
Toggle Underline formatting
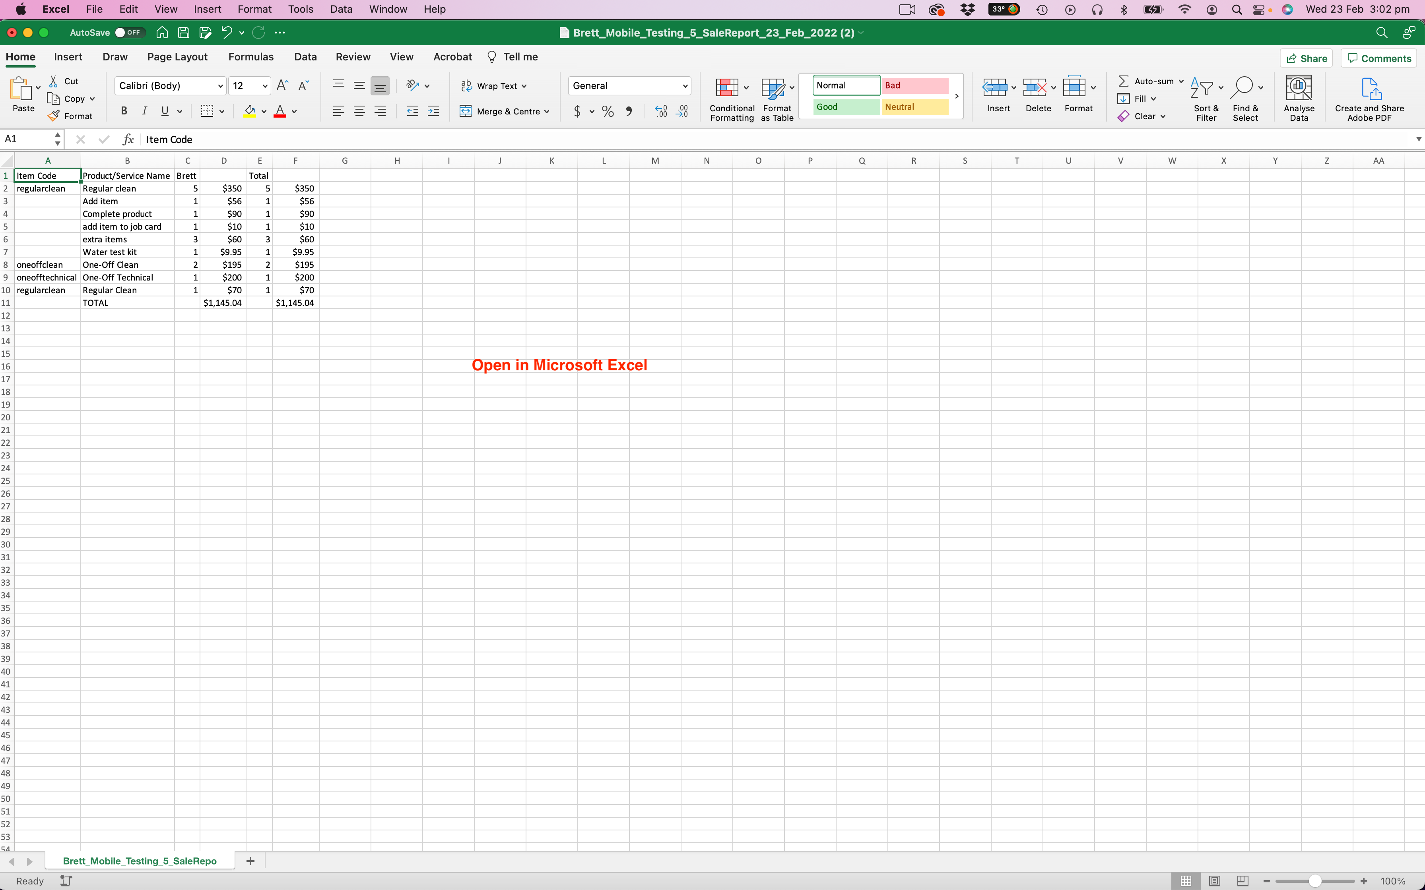pos(165,111)
